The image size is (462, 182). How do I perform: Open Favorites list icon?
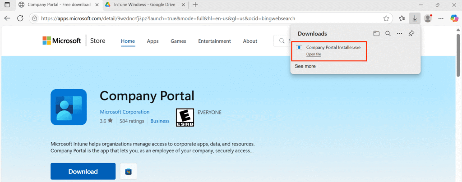click(402, 18)
